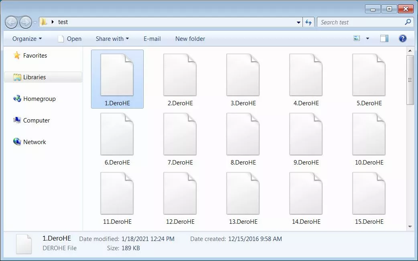The height and width of the screenshot is (261, 418).
Task: Click the search magnifier icon
Action: (408, 22)
